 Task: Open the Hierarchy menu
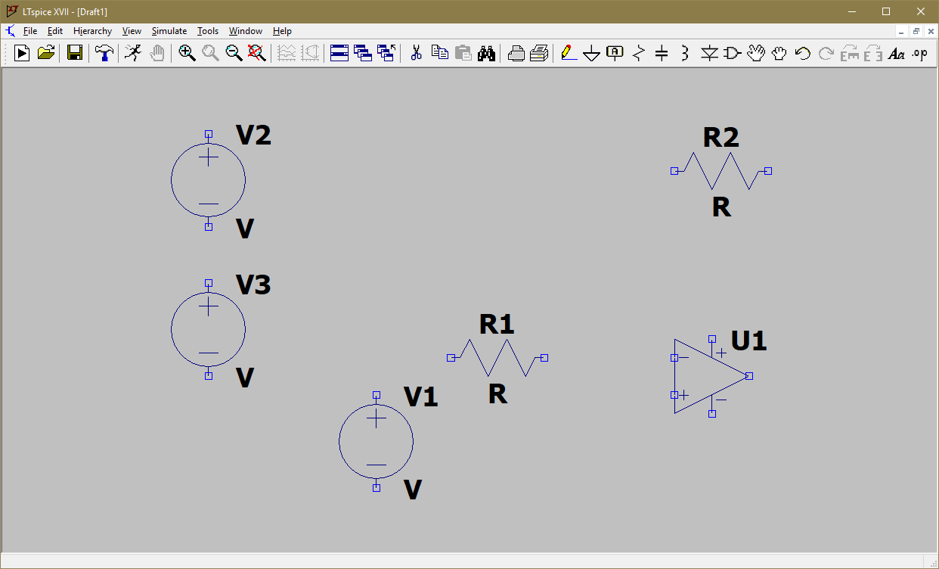pyautogui.click(x=92, y=31)
